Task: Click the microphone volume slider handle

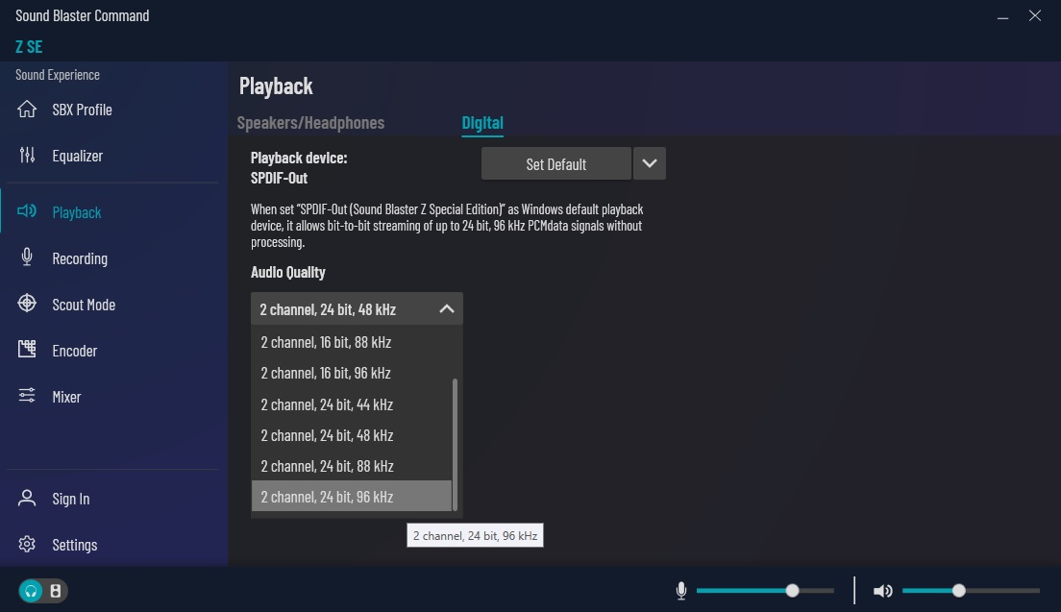Action: 792,590
